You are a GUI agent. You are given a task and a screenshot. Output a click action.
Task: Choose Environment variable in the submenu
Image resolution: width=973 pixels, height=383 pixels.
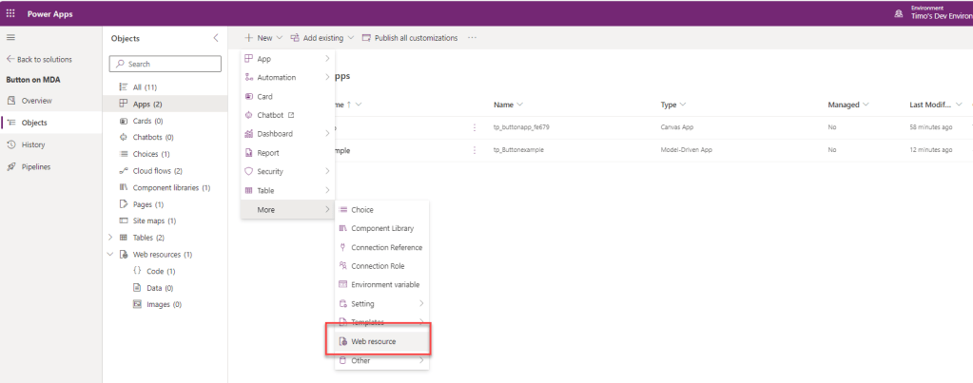(384, 284)
